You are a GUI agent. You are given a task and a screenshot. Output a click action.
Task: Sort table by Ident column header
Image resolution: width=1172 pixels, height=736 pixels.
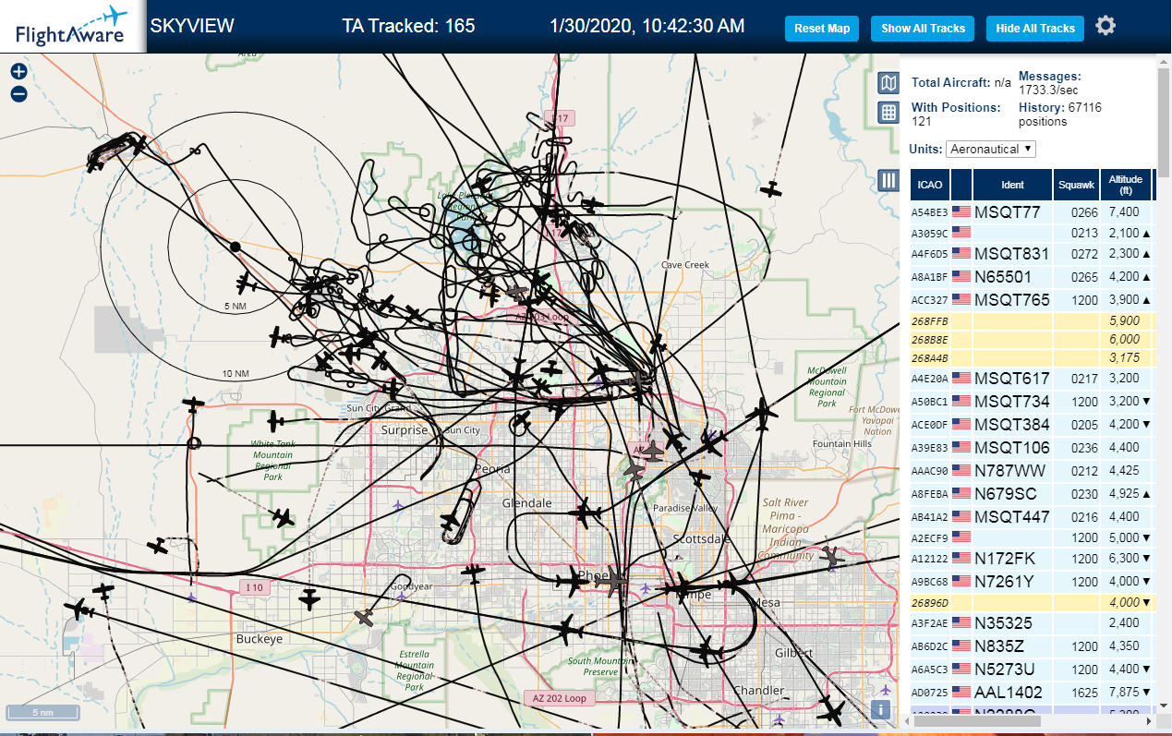(x=1012, y=185)
